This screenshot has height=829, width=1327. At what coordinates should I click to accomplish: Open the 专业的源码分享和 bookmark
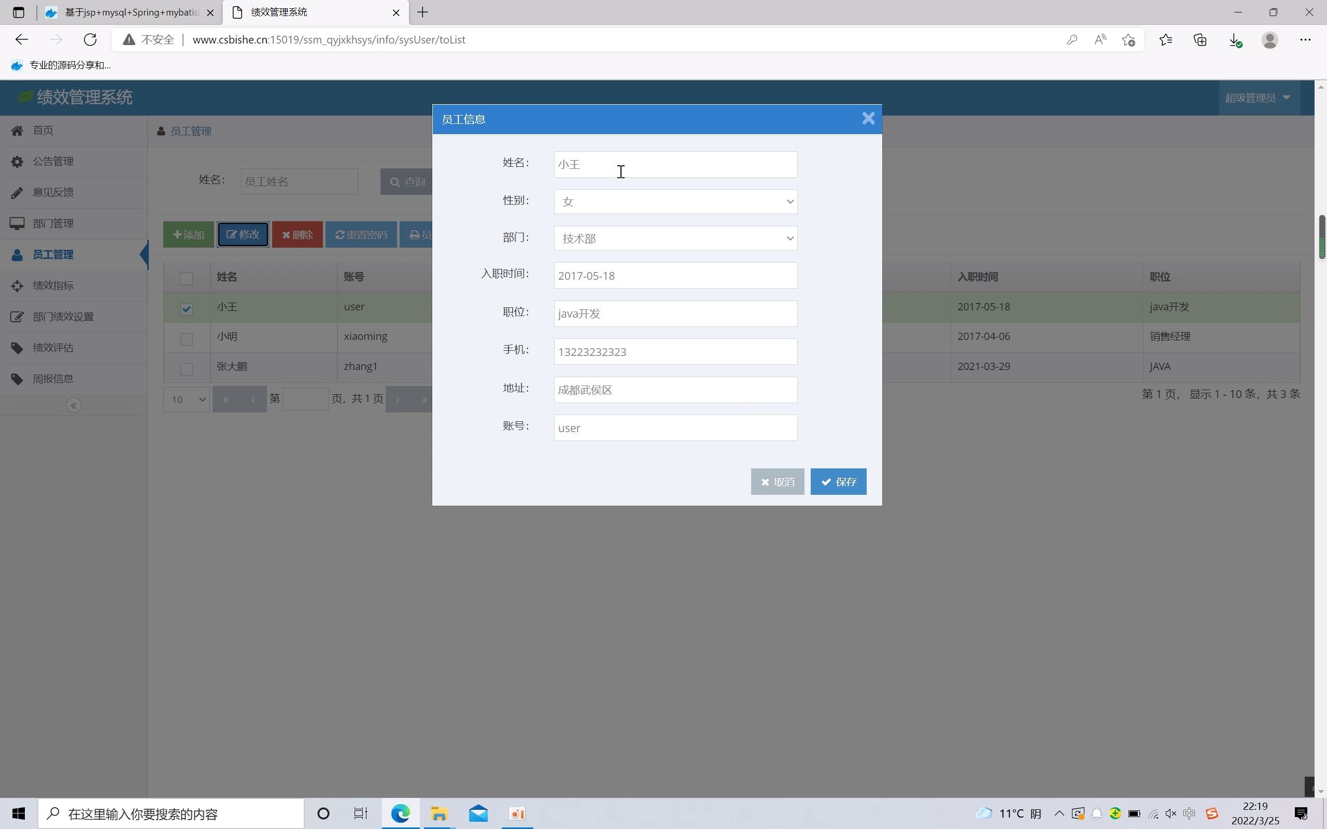point(61,65)
